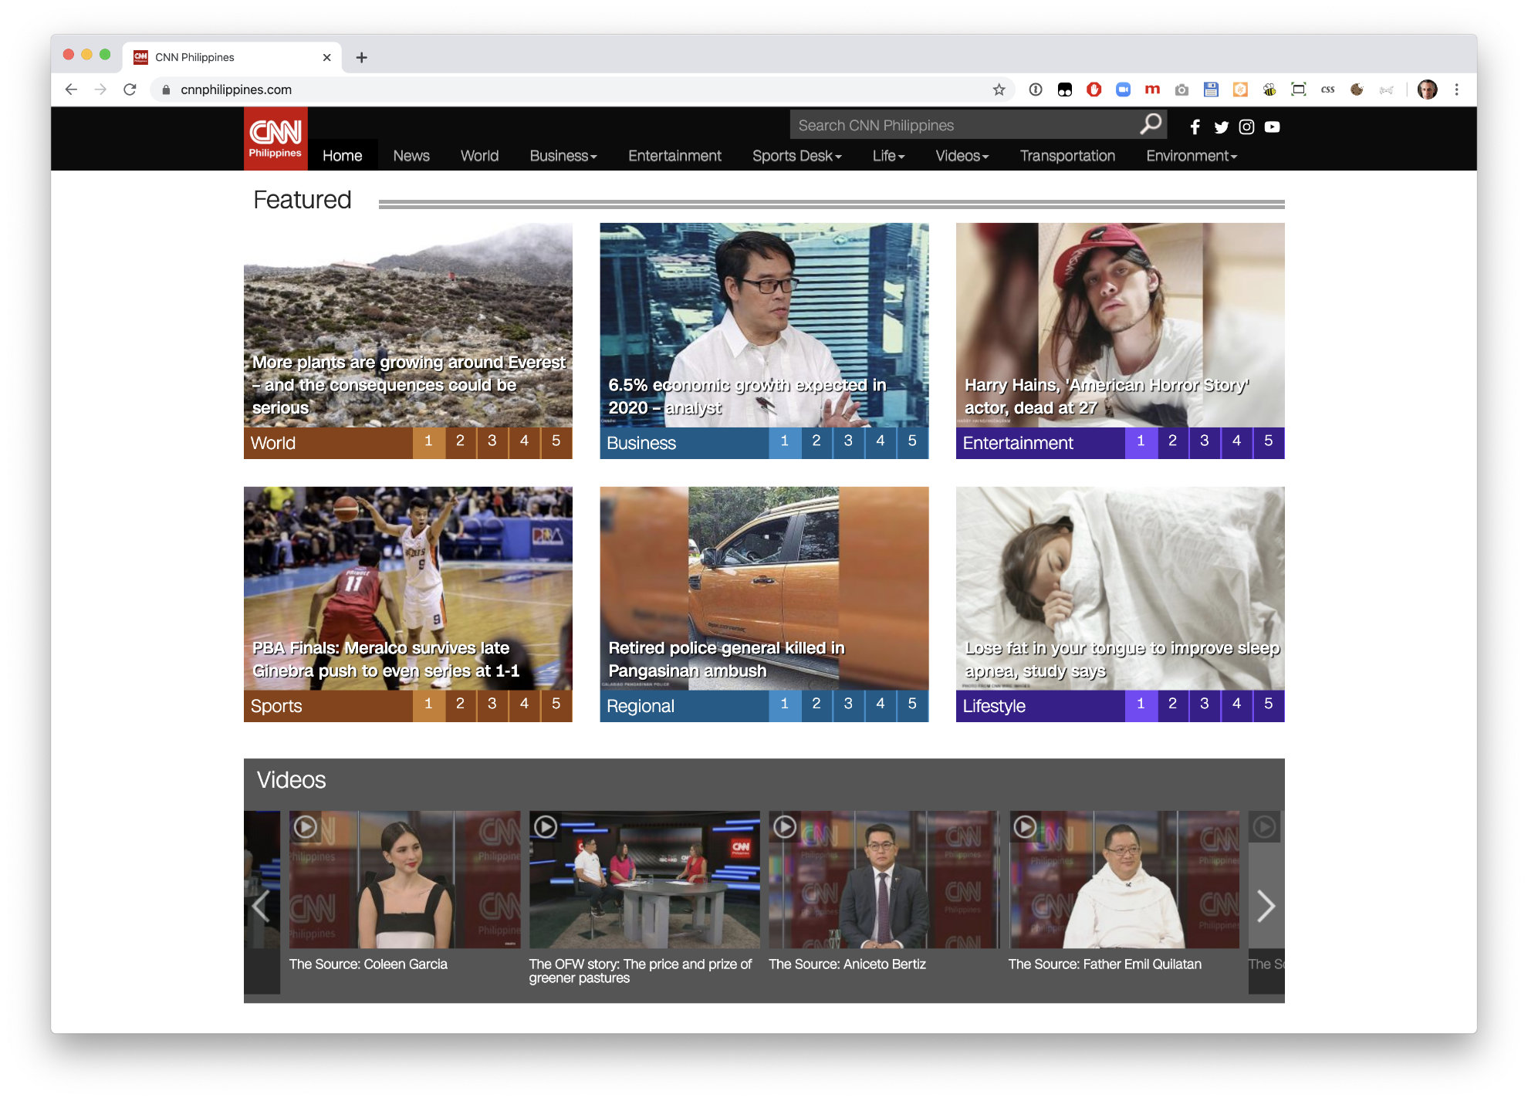
Task: Open the YouTube channel icon
Action: click(x=1272, y=127)
